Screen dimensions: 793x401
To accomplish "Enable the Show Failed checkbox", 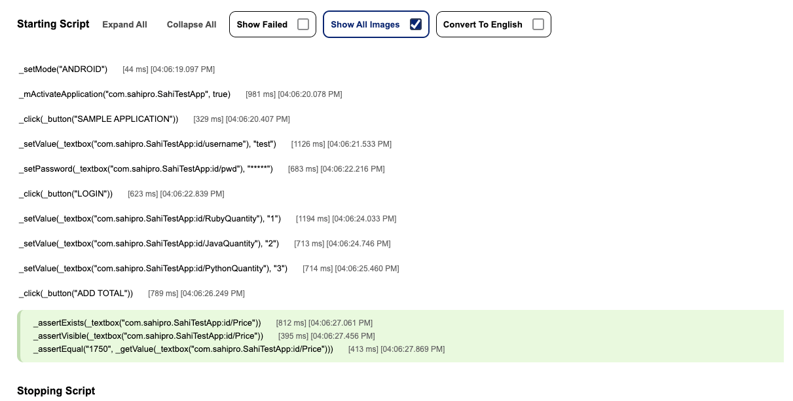I will (x=303, y=24).
